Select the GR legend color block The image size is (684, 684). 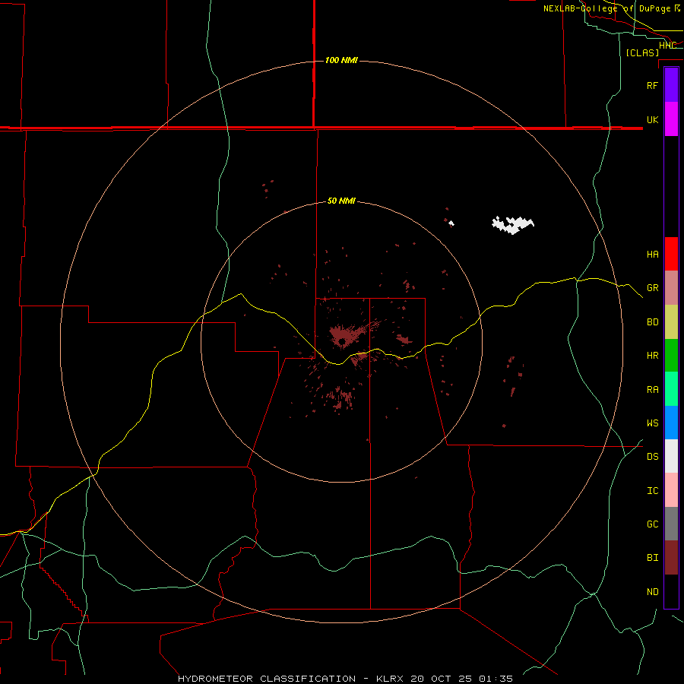point(671,288)
